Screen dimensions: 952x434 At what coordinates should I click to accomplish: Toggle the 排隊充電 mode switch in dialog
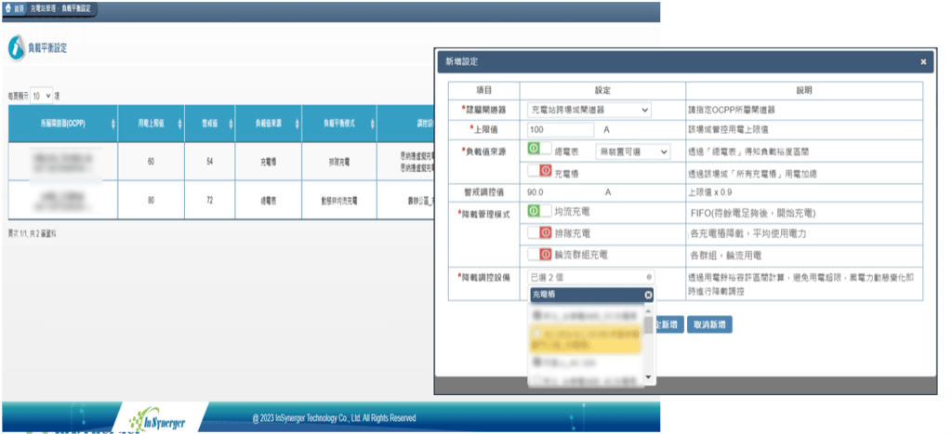tap(539, 233)
